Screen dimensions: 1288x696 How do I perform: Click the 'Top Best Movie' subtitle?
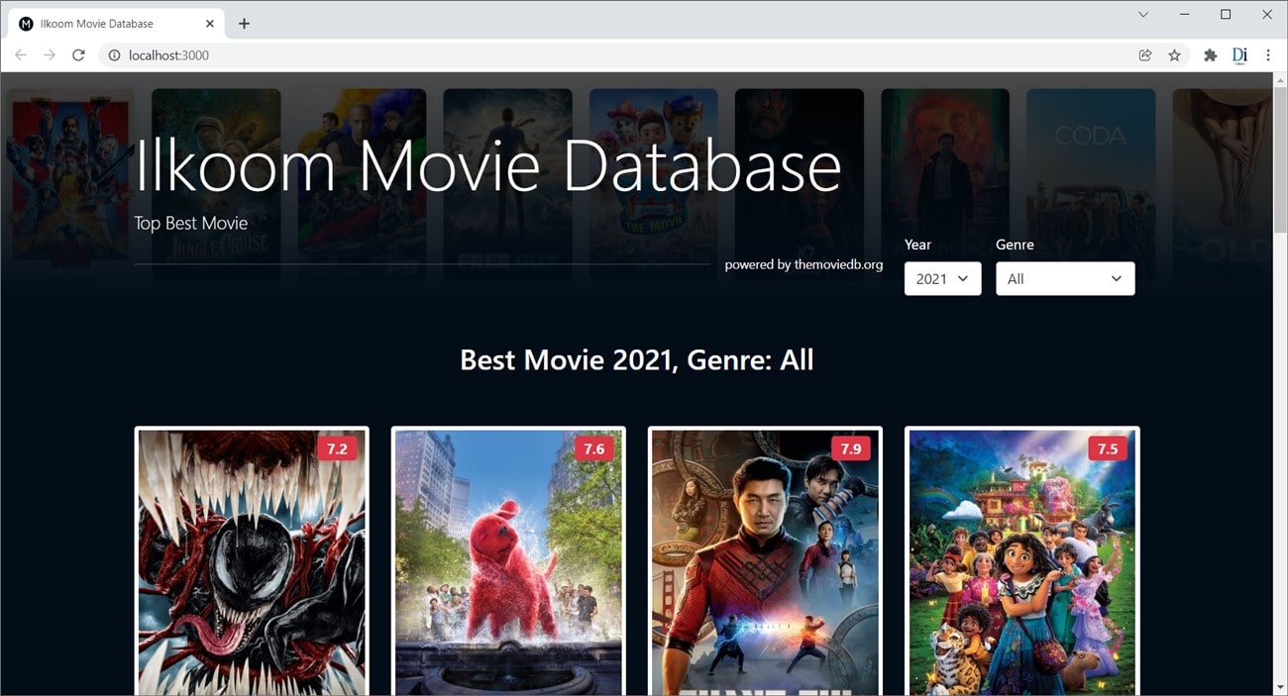coord(191,223)
